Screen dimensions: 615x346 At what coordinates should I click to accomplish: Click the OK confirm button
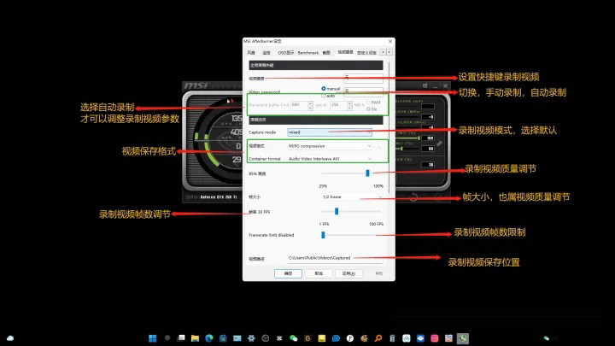coord(288,273)
